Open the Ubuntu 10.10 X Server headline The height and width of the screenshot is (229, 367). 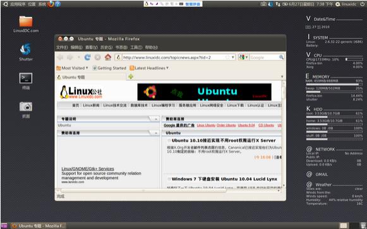224,141
